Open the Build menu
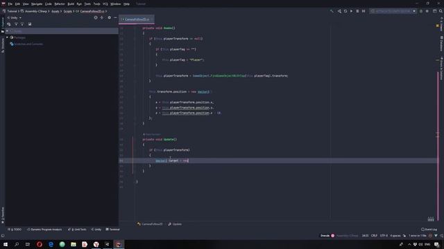Viewport: 444px width, 249px height. [71, 4]
